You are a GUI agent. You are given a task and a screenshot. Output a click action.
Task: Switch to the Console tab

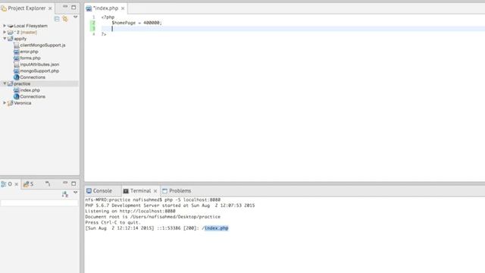pyautogui.click(x=99, y=190)
